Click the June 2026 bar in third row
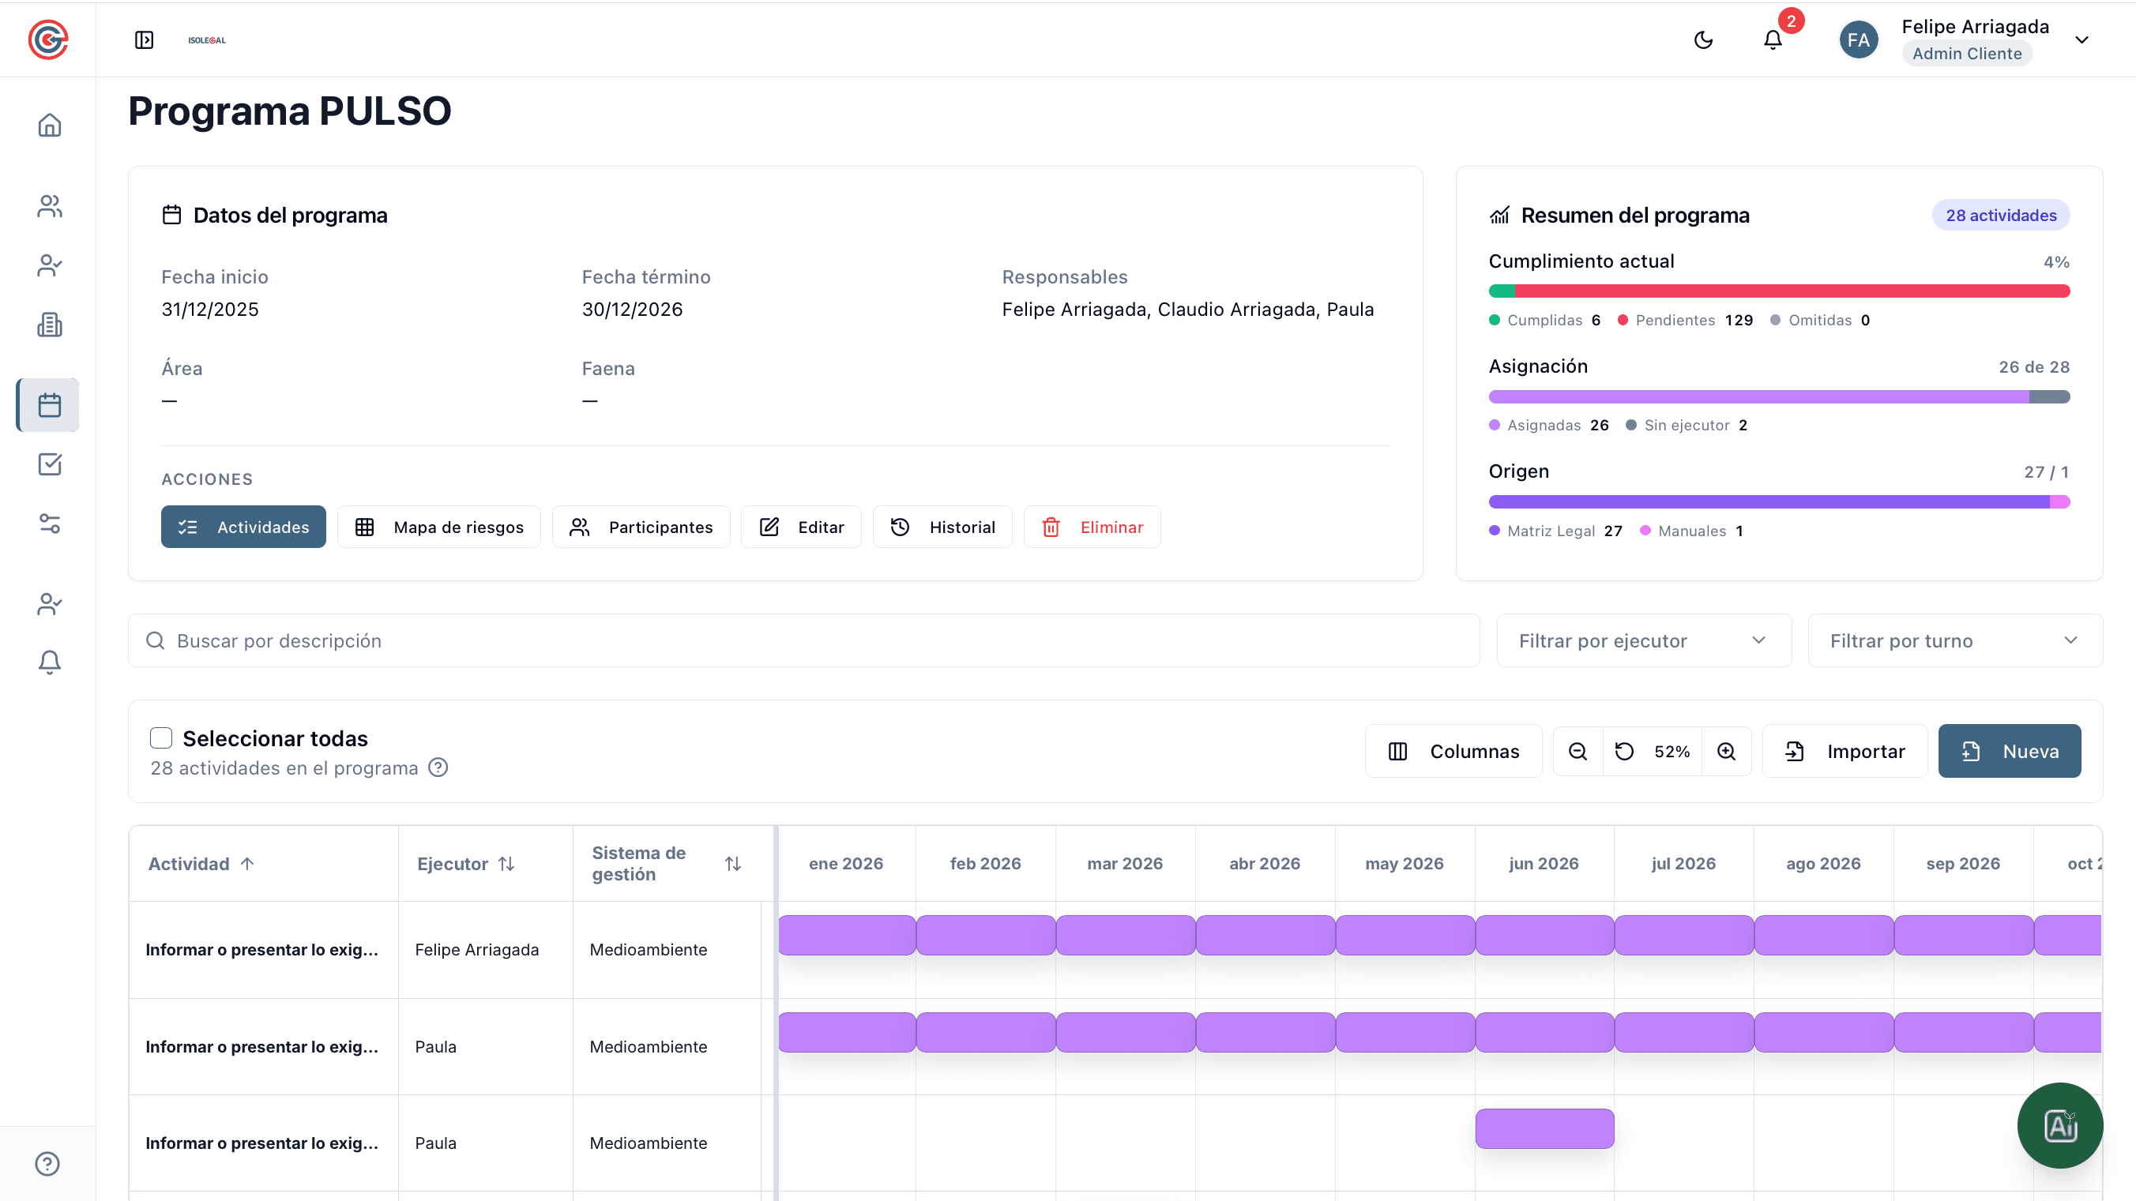Image resolution: width=2136 pixels, height=1201 pixels. pyautogui.click(x=1544, y=1128)
